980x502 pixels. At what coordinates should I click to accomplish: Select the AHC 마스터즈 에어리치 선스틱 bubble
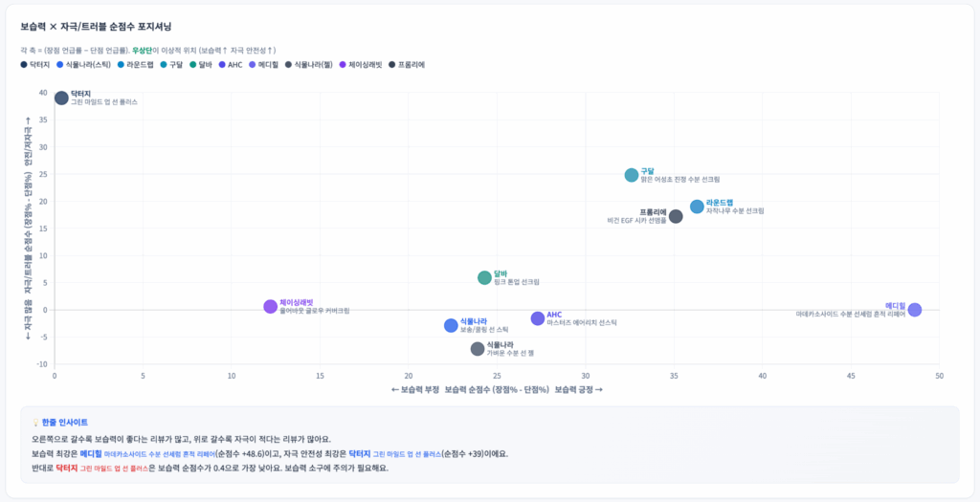click(538, 317)
